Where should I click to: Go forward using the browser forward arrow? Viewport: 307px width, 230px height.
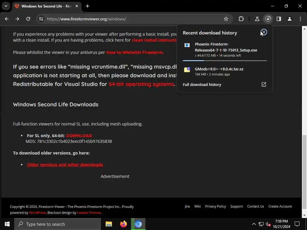[17, 19]
